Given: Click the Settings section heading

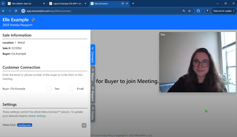Looking at the screenshot, I should (10, 105).
